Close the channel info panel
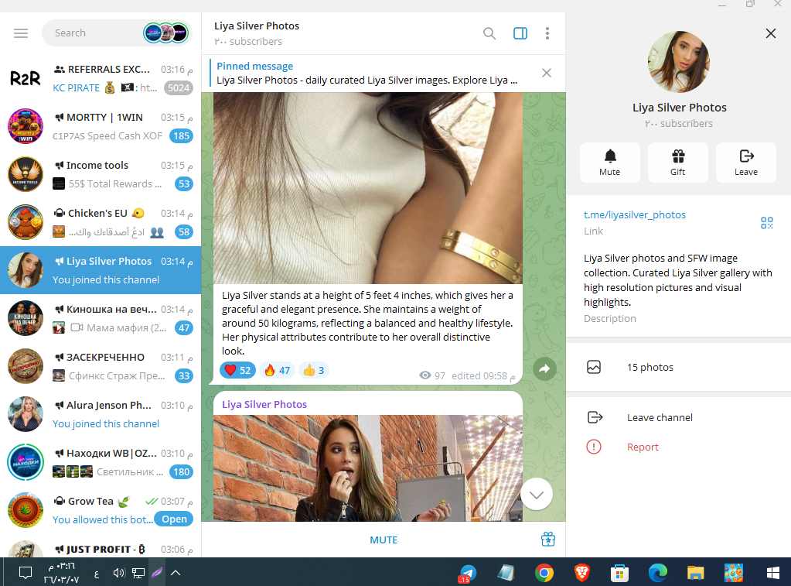The width and height of the screenshot is (791, 586). click(770, 33)
